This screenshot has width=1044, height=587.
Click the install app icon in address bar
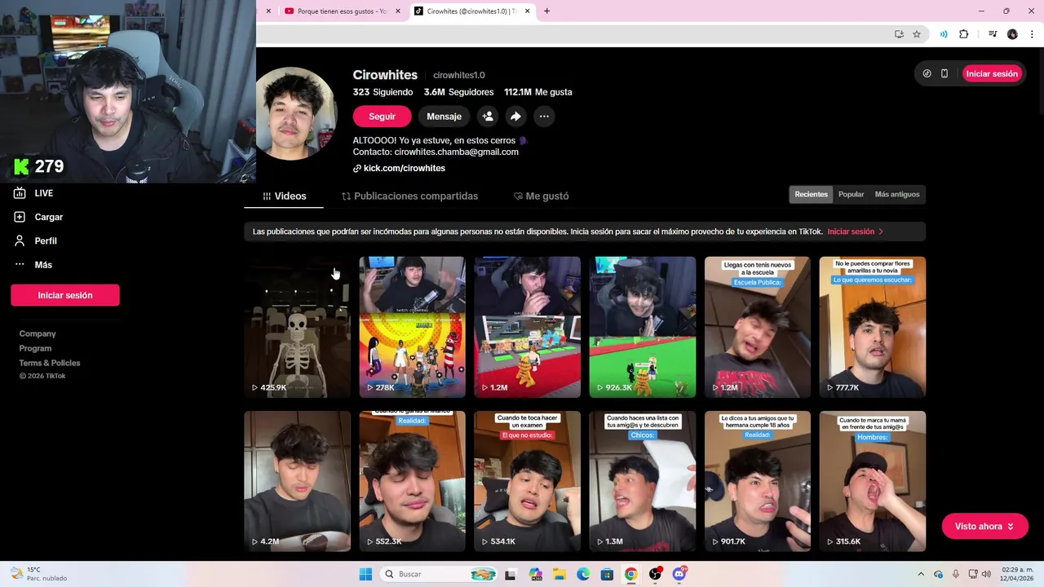pyautogui.click(x=899, y=34)
